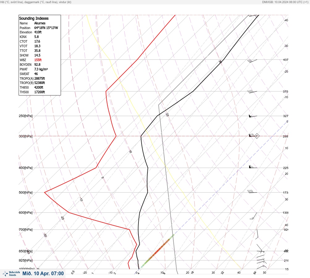The image size is (310, 278).
Task: Click the Veðurstofa Íslands logo
Action: (x=11, y=274)
